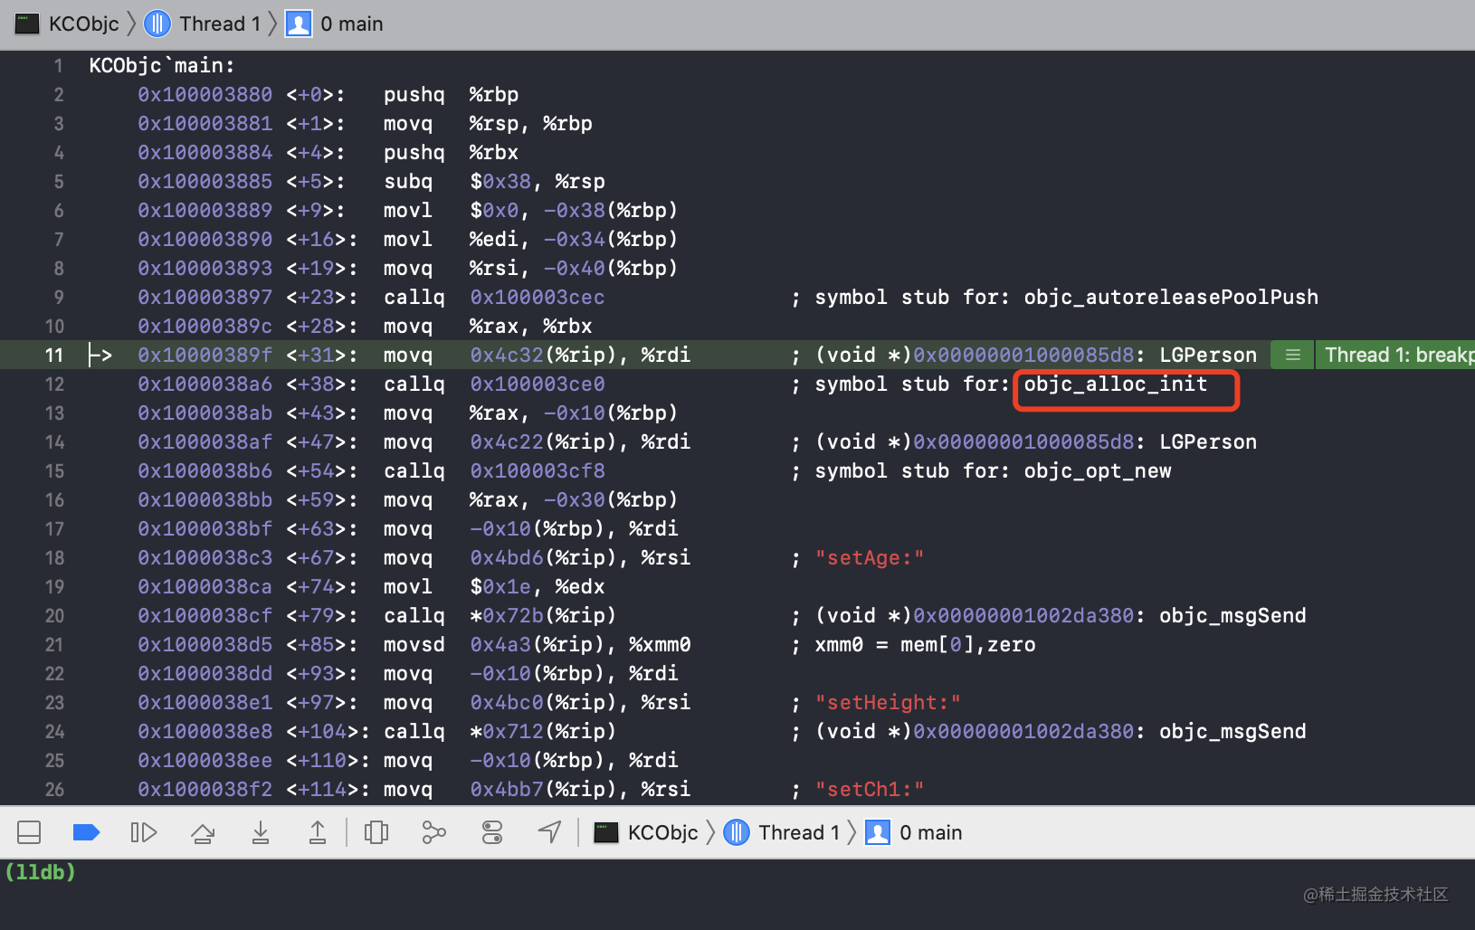Hide the debug area
The height and width of the screenshot is (930, 1475).
29,832
